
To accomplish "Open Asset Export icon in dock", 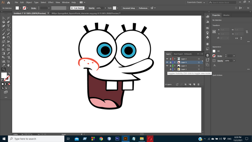I will 208,60.
